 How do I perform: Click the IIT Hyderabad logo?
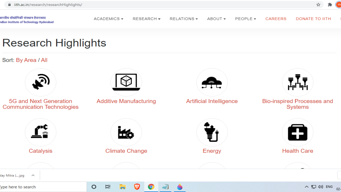25,19
